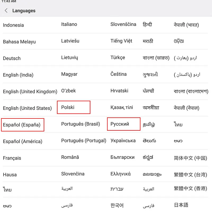Select Română language
This screenshot has width=212, height=212.
[x=70, y=157]
